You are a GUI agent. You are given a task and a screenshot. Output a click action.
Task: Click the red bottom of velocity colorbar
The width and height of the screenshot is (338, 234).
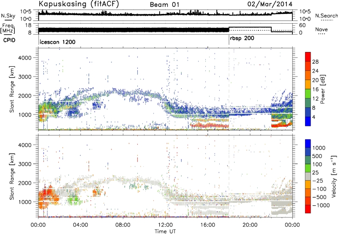click(x=308, y=209)
